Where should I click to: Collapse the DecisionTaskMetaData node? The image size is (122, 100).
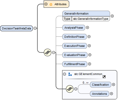tap(35, 28)
